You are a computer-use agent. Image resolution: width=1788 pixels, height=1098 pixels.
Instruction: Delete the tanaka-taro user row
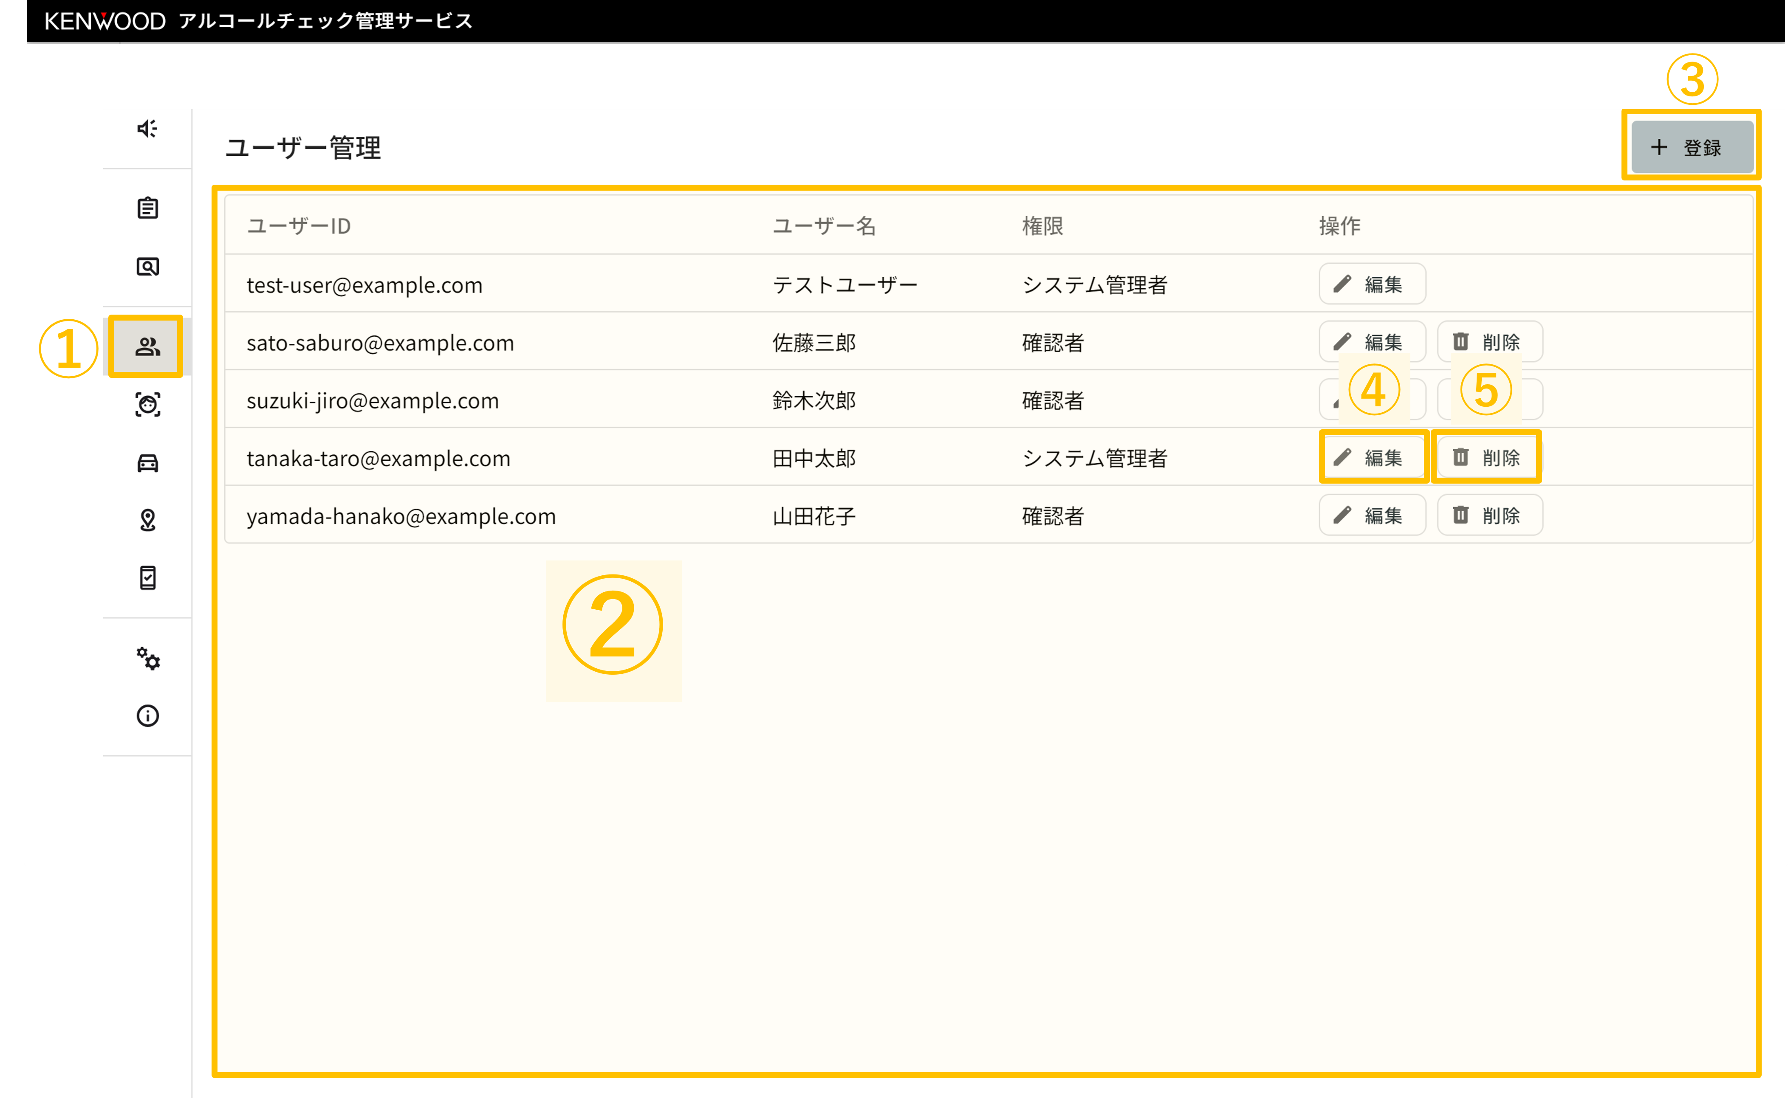[1489, 458]
